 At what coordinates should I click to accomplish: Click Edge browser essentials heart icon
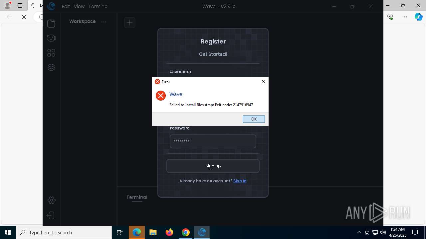click(x=390, y=17)
